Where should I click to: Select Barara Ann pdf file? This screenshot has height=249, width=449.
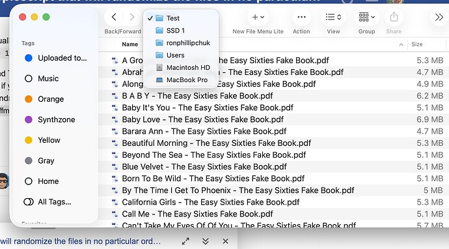point(204,131)
